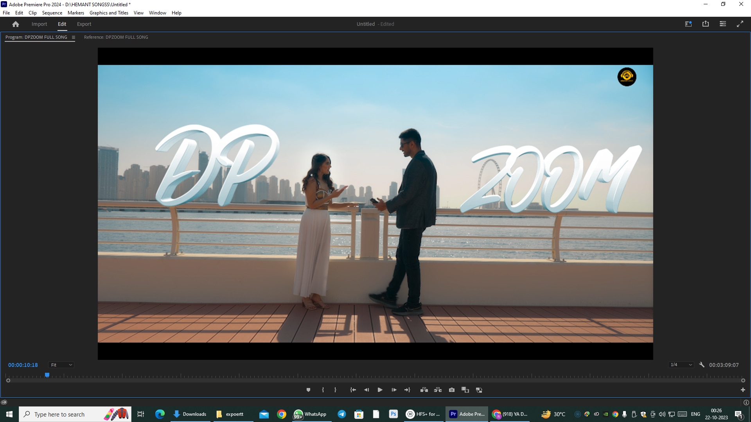Image resolution: width=751 pixels, height=422 pixels.
Task: Switch to the Export tab
Action: click(x=84, y=24)
